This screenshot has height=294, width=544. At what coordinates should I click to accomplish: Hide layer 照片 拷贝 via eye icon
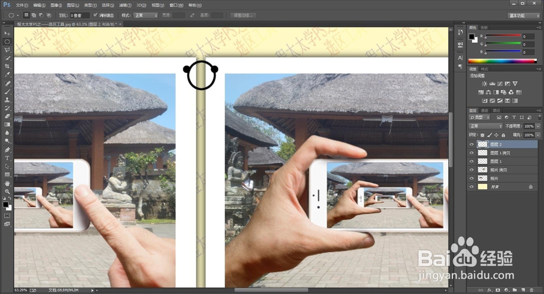tap(472, 170)
